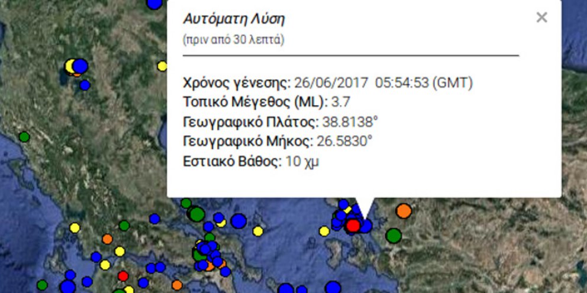Select the red marker in the lower-left map
Viewport: 587px width, 293px height.
[x=123, y=276]
